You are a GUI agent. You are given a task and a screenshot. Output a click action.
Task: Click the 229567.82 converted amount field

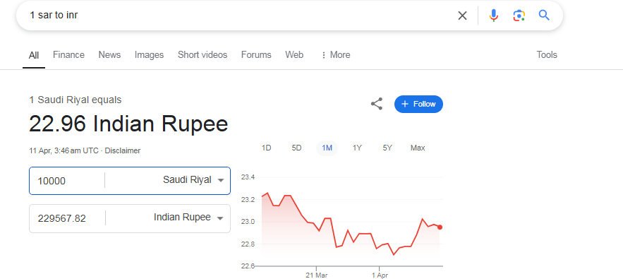pyautogui.click(x=68, y=218)
